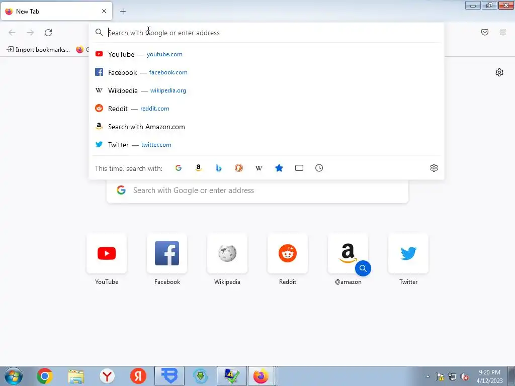Search this time with Bing icon
The height and width of the screenshot is (386, 515).
[219, 168]
